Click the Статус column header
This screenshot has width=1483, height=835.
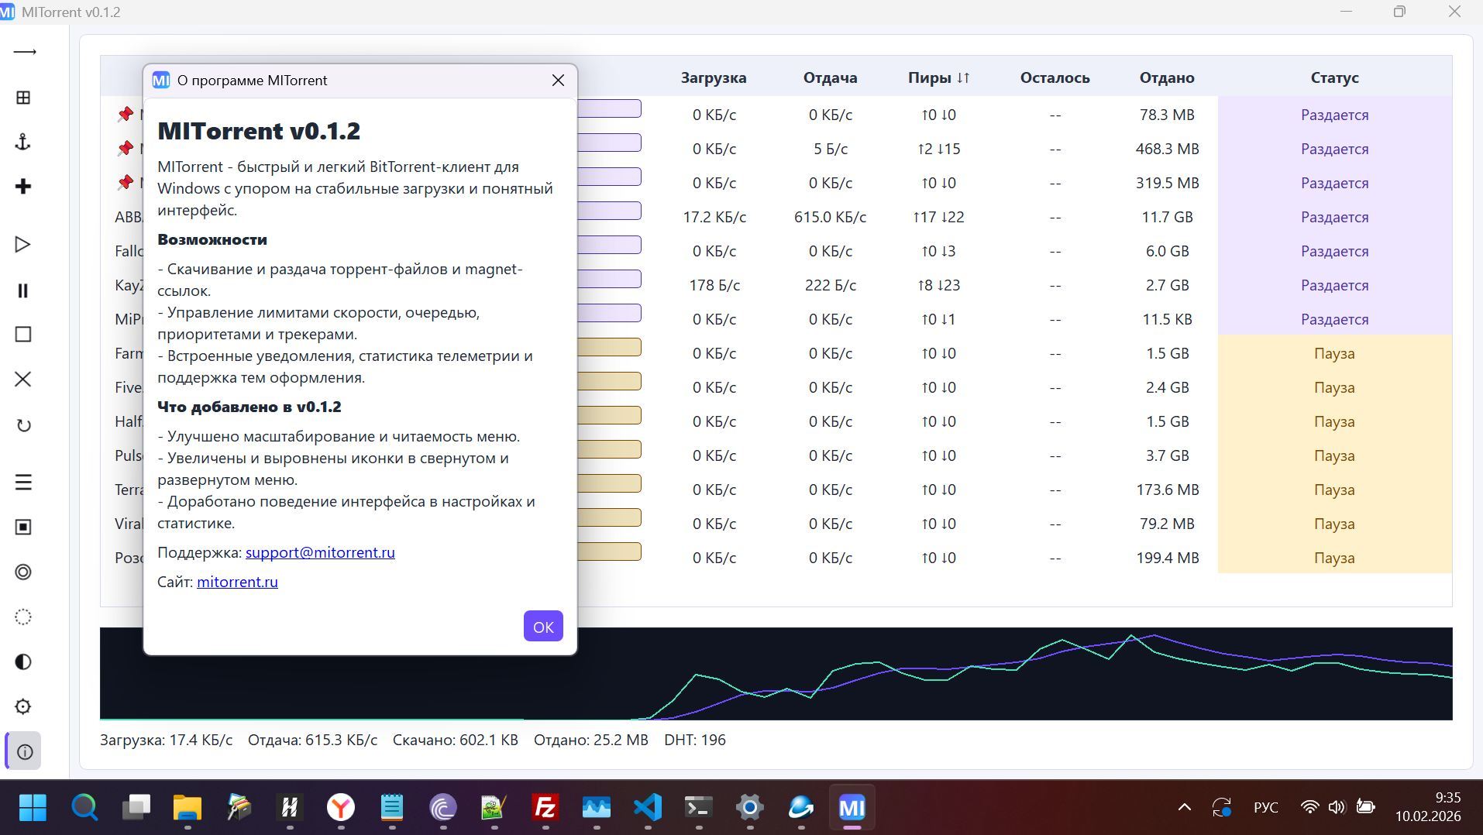pos(1334,77)
